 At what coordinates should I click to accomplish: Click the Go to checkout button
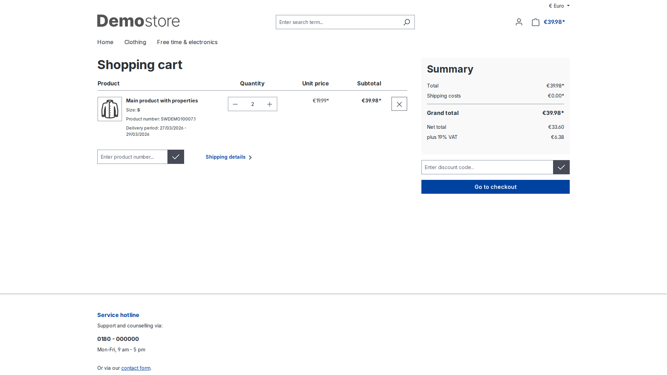pyautogui.click(x=495, y=187)
